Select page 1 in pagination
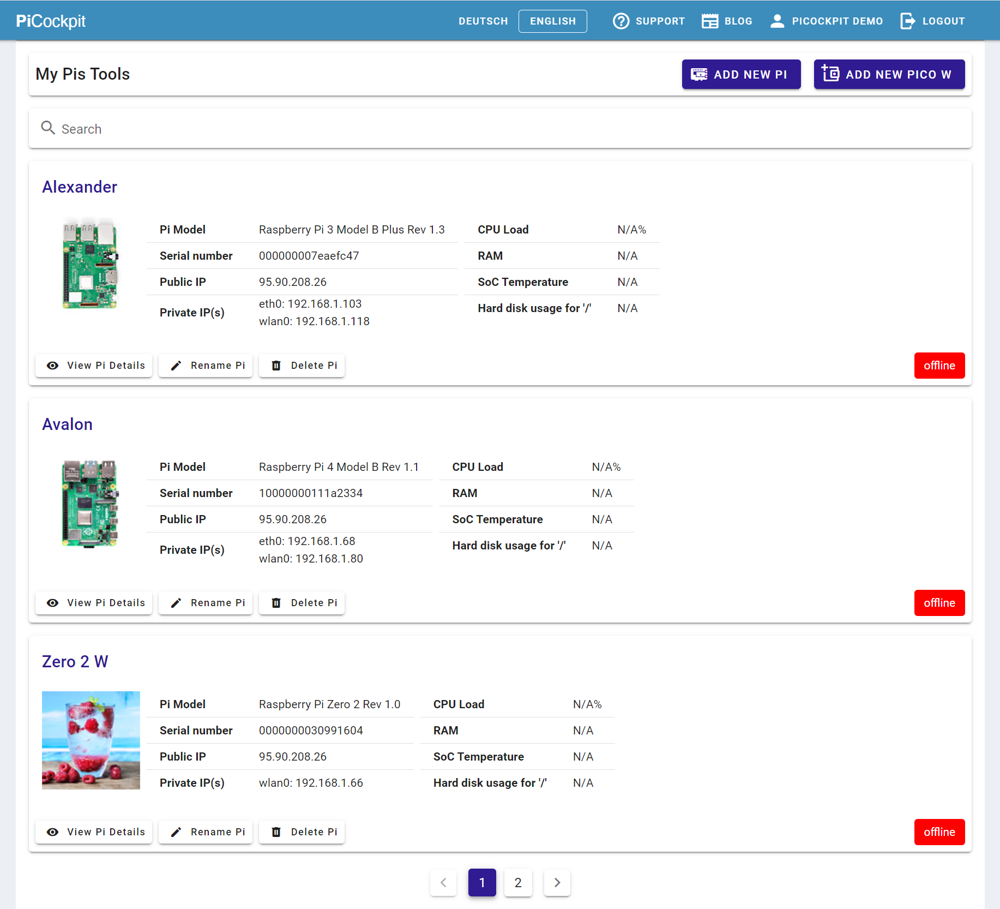The width and height of the screenshot is (1000, 909). coord(482,882)
